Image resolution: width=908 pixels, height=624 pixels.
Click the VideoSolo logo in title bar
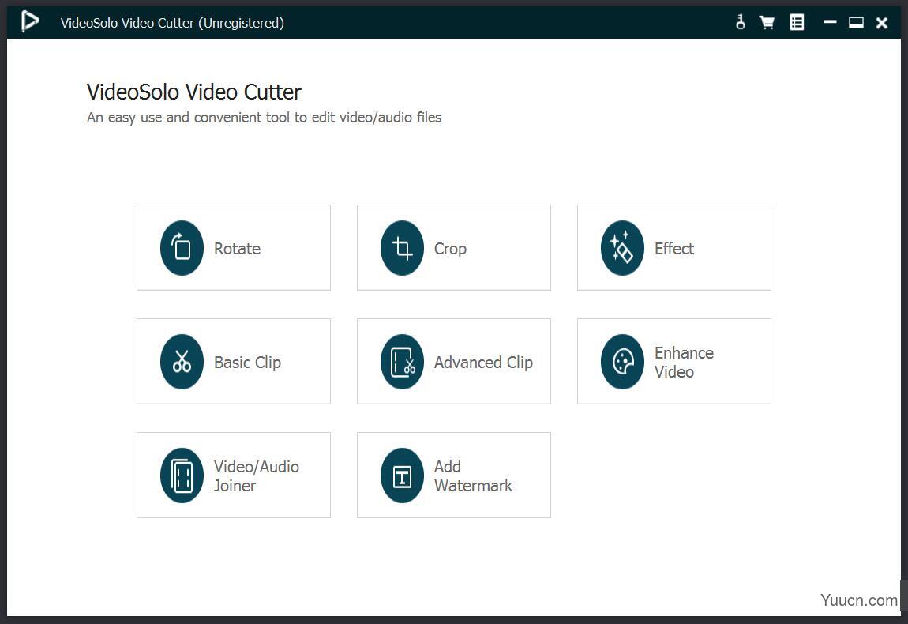pyautogui.click(x=29, y=21)
